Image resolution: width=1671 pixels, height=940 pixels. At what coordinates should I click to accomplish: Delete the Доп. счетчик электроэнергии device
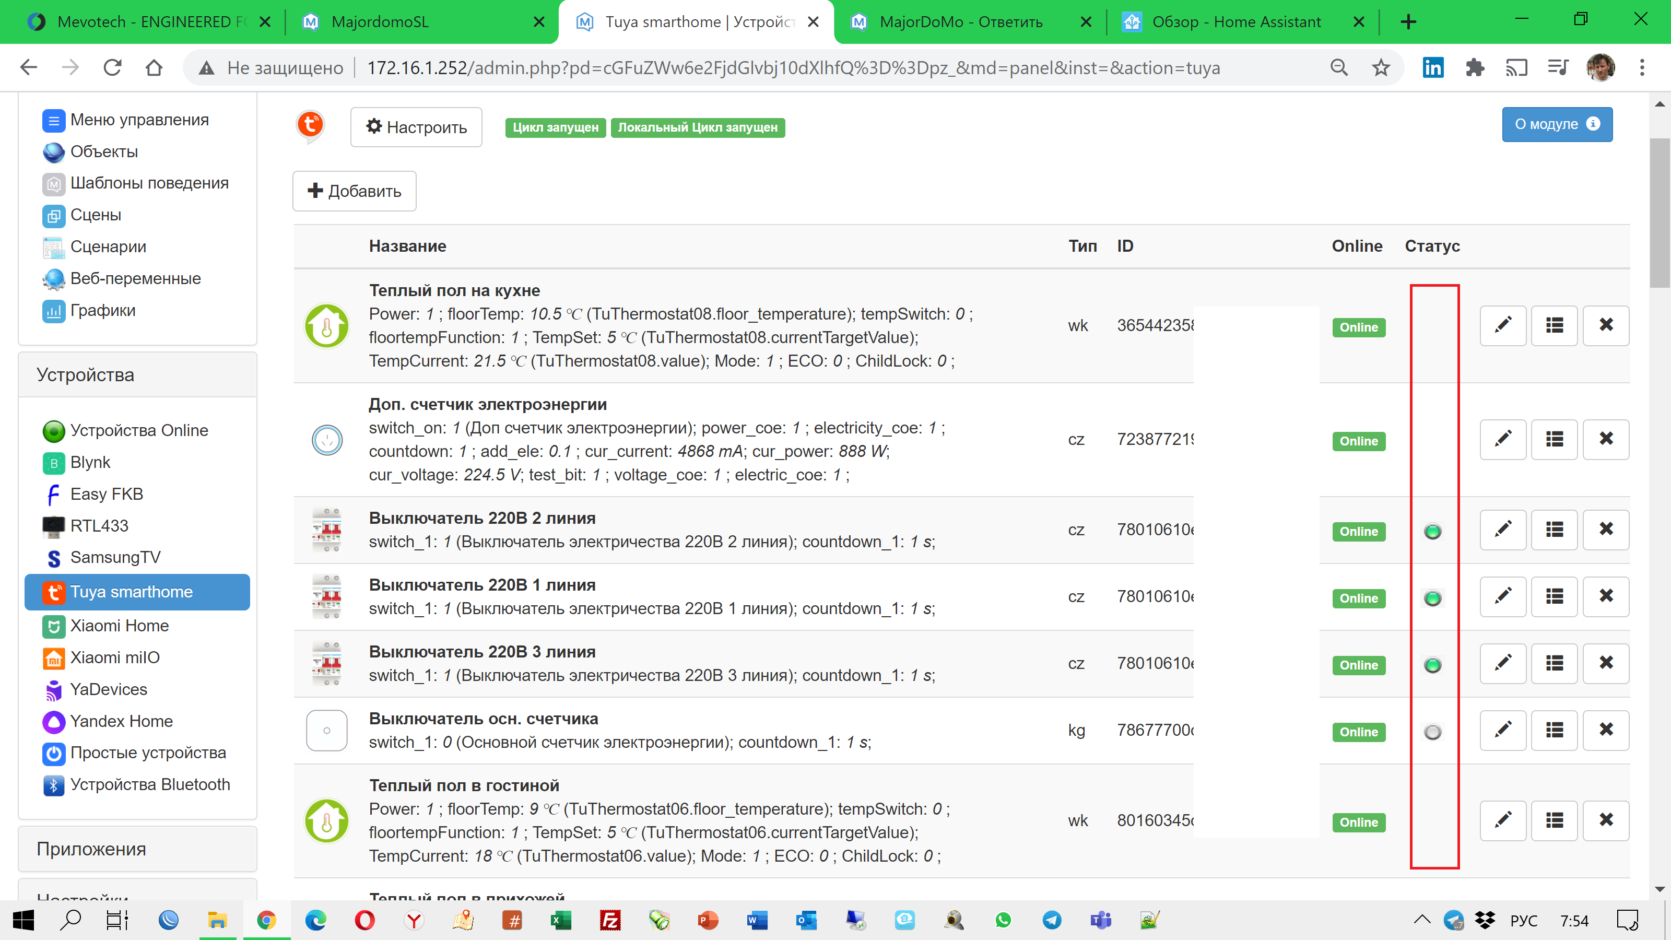pos(1606,439)
